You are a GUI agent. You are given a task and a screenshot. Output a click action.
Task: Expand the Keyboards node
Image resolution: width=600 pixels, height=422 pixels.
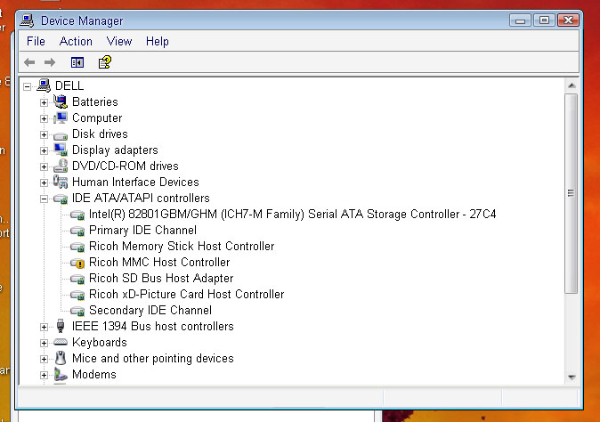click(44, 343)
